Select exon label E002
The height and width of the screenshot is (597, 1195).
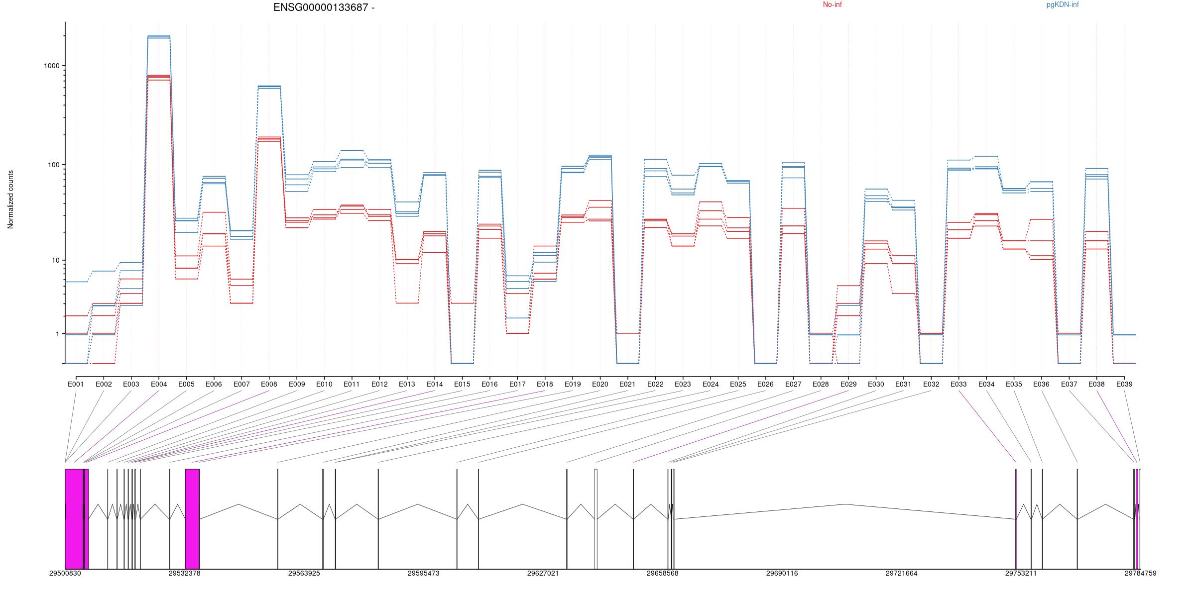click(x=104, y=384)
